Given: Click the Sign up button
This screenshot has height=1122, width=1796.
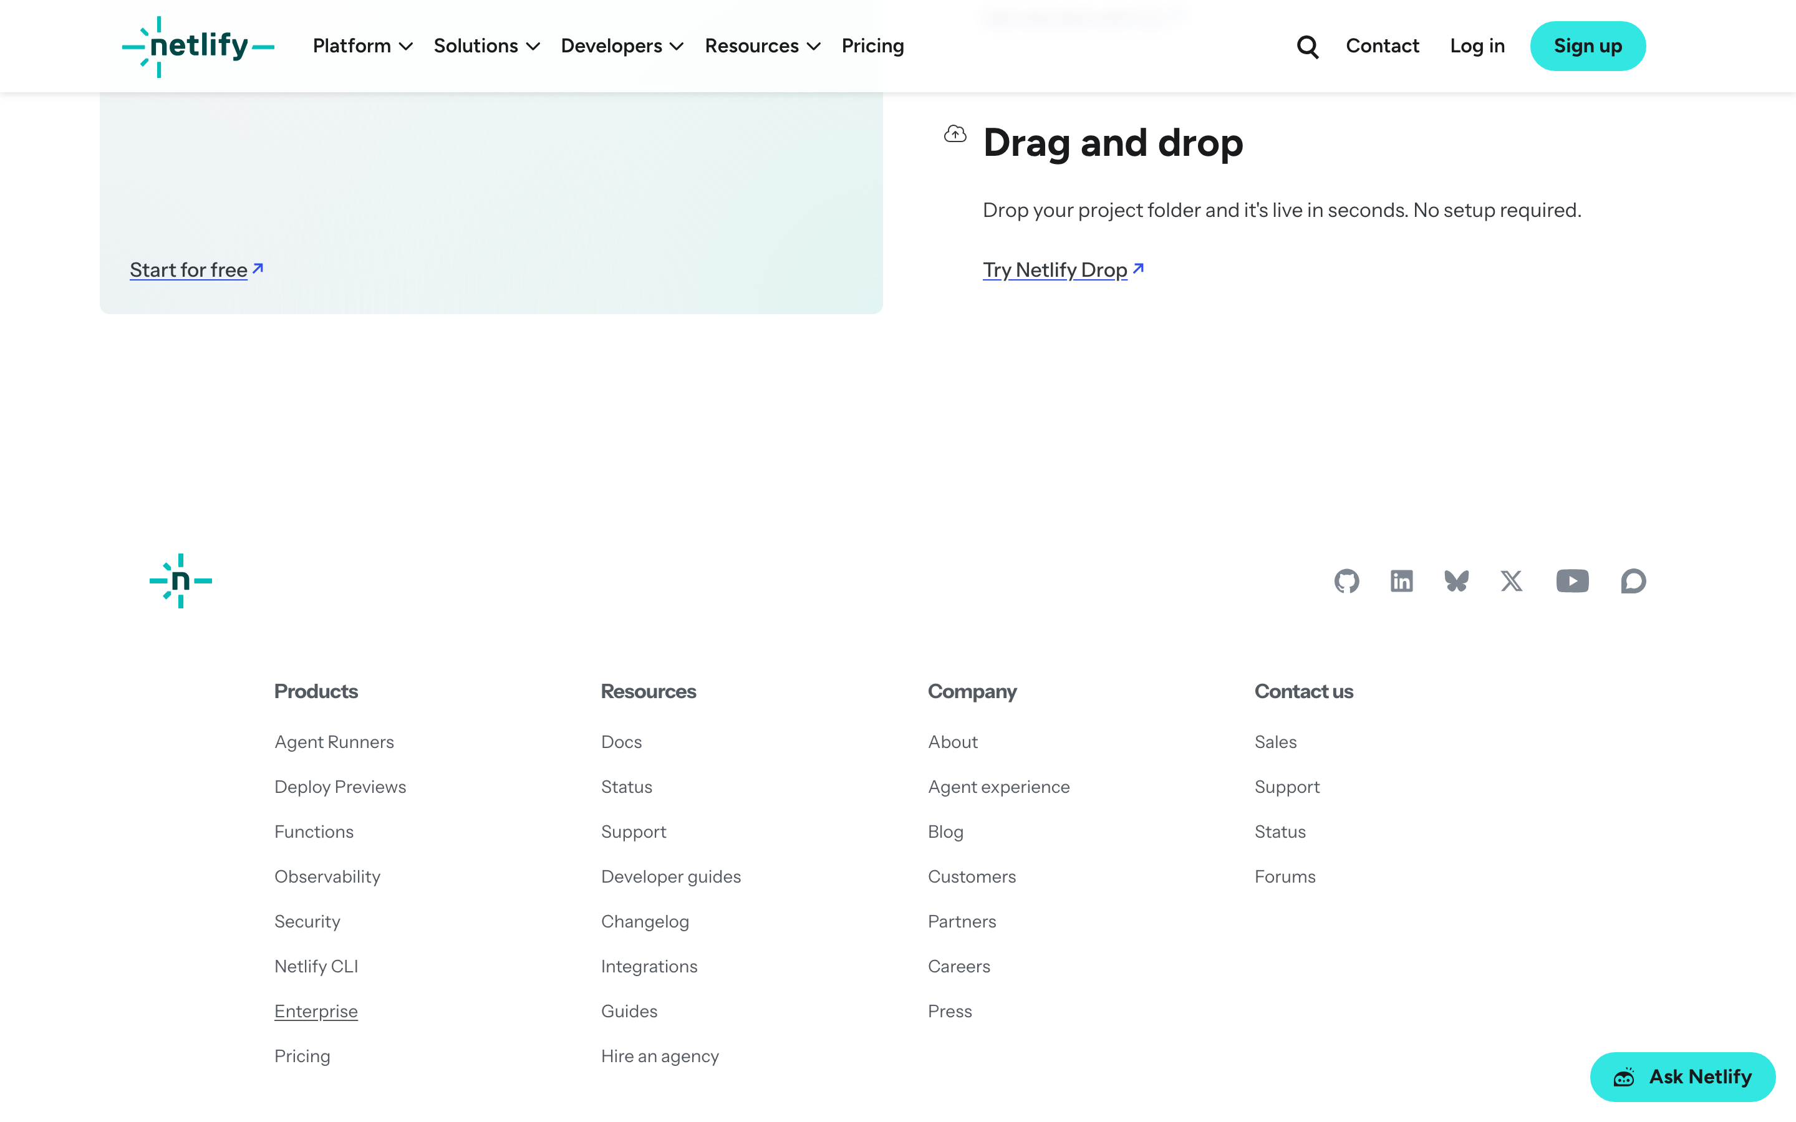Looking at the screenshot, I should tap(1588, 46).
